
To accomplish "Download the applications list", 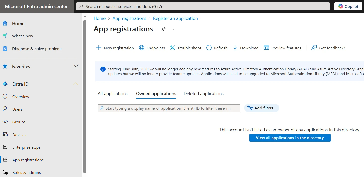I will [246, 48].
